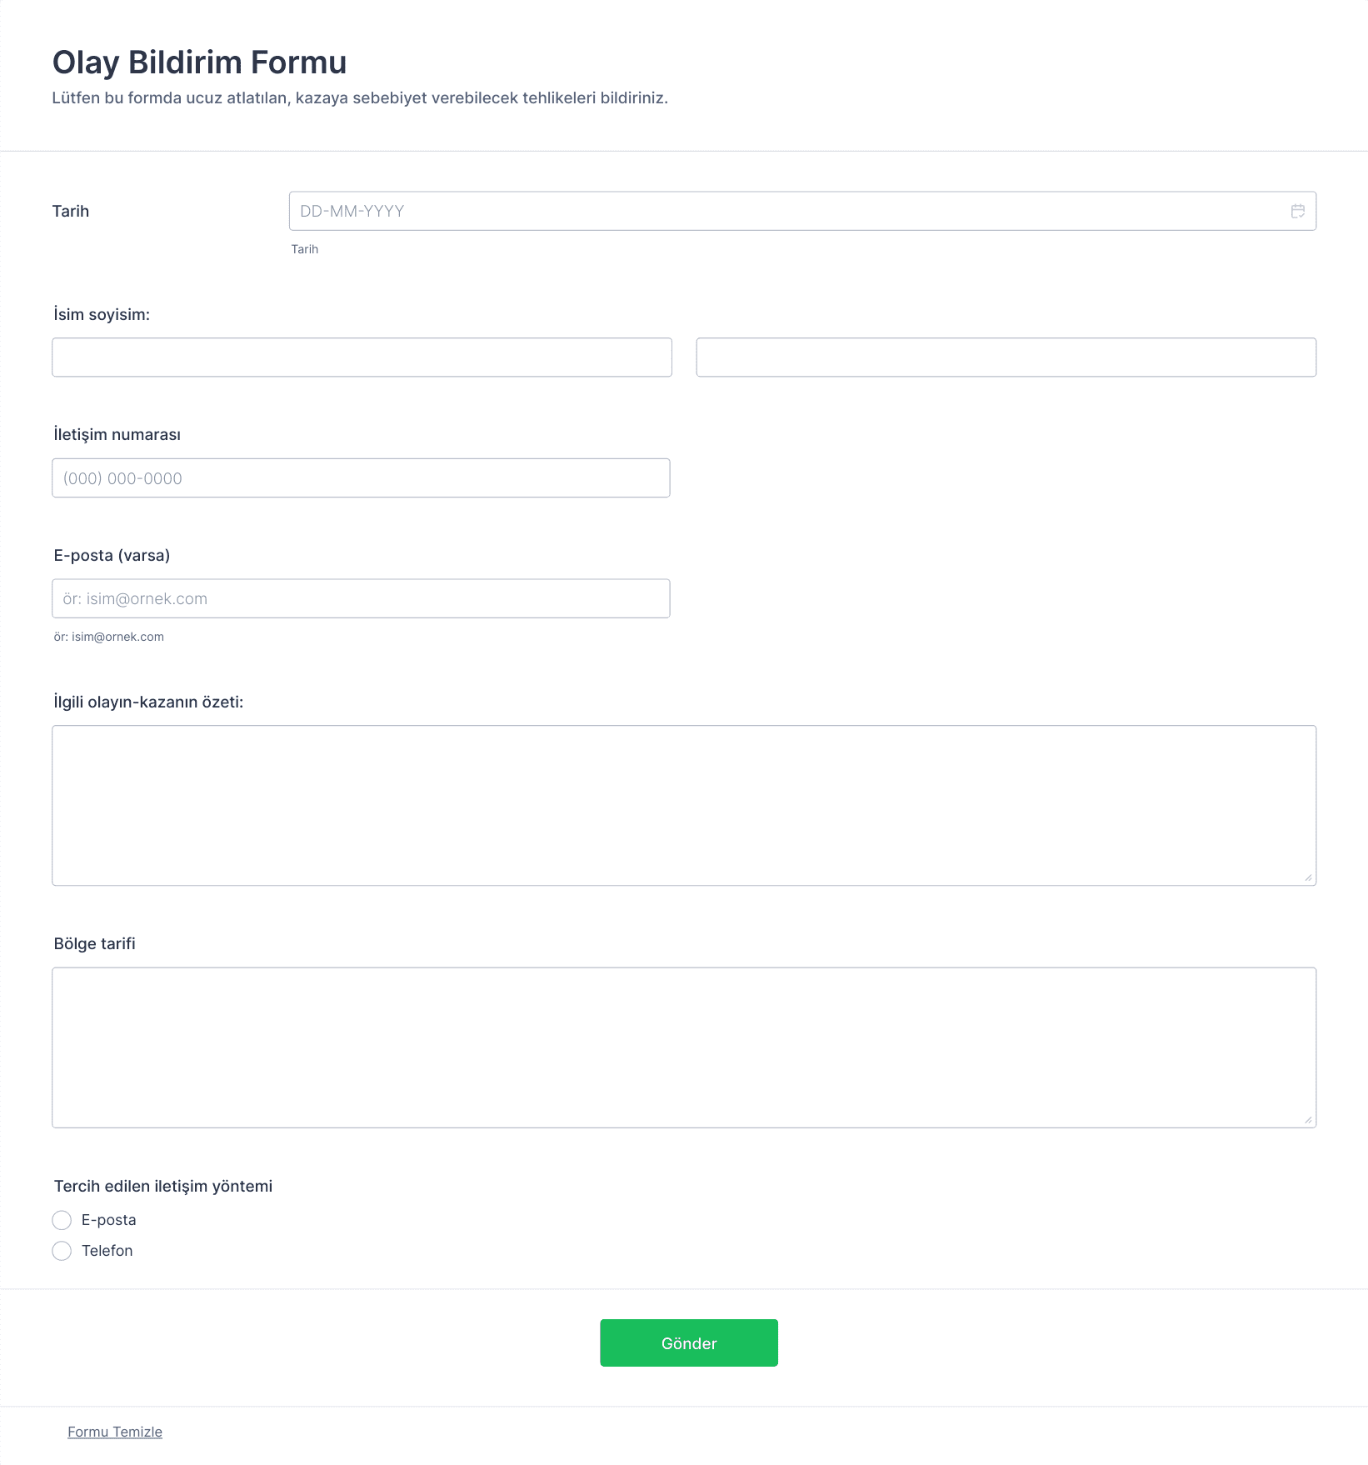Focus the first name input box
The width and height of the screenshot is (1368, 1465).
(362, 357)
